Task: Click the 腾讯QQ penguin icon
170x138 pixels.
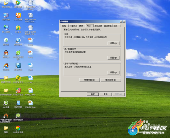Action: pos(6,53)
